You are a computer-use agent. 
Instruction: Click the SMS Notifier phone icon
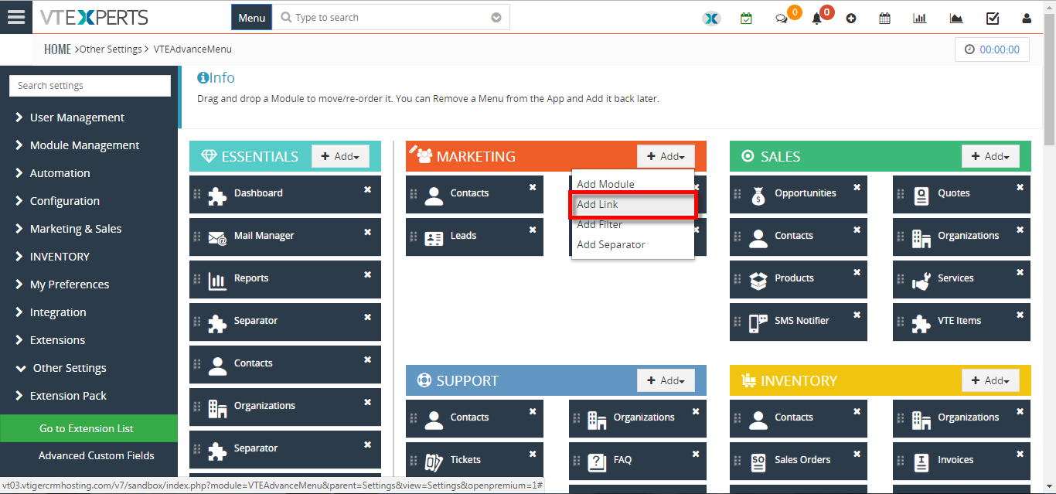click(x=758, y=322)
